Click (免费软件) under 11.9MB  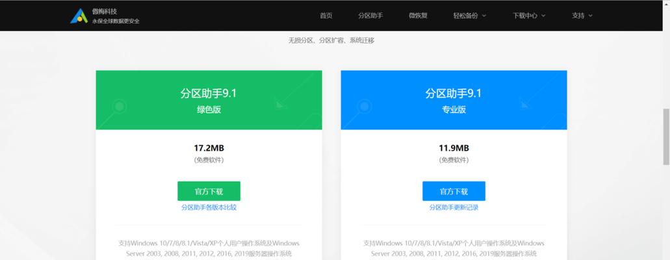pos(454,161)
